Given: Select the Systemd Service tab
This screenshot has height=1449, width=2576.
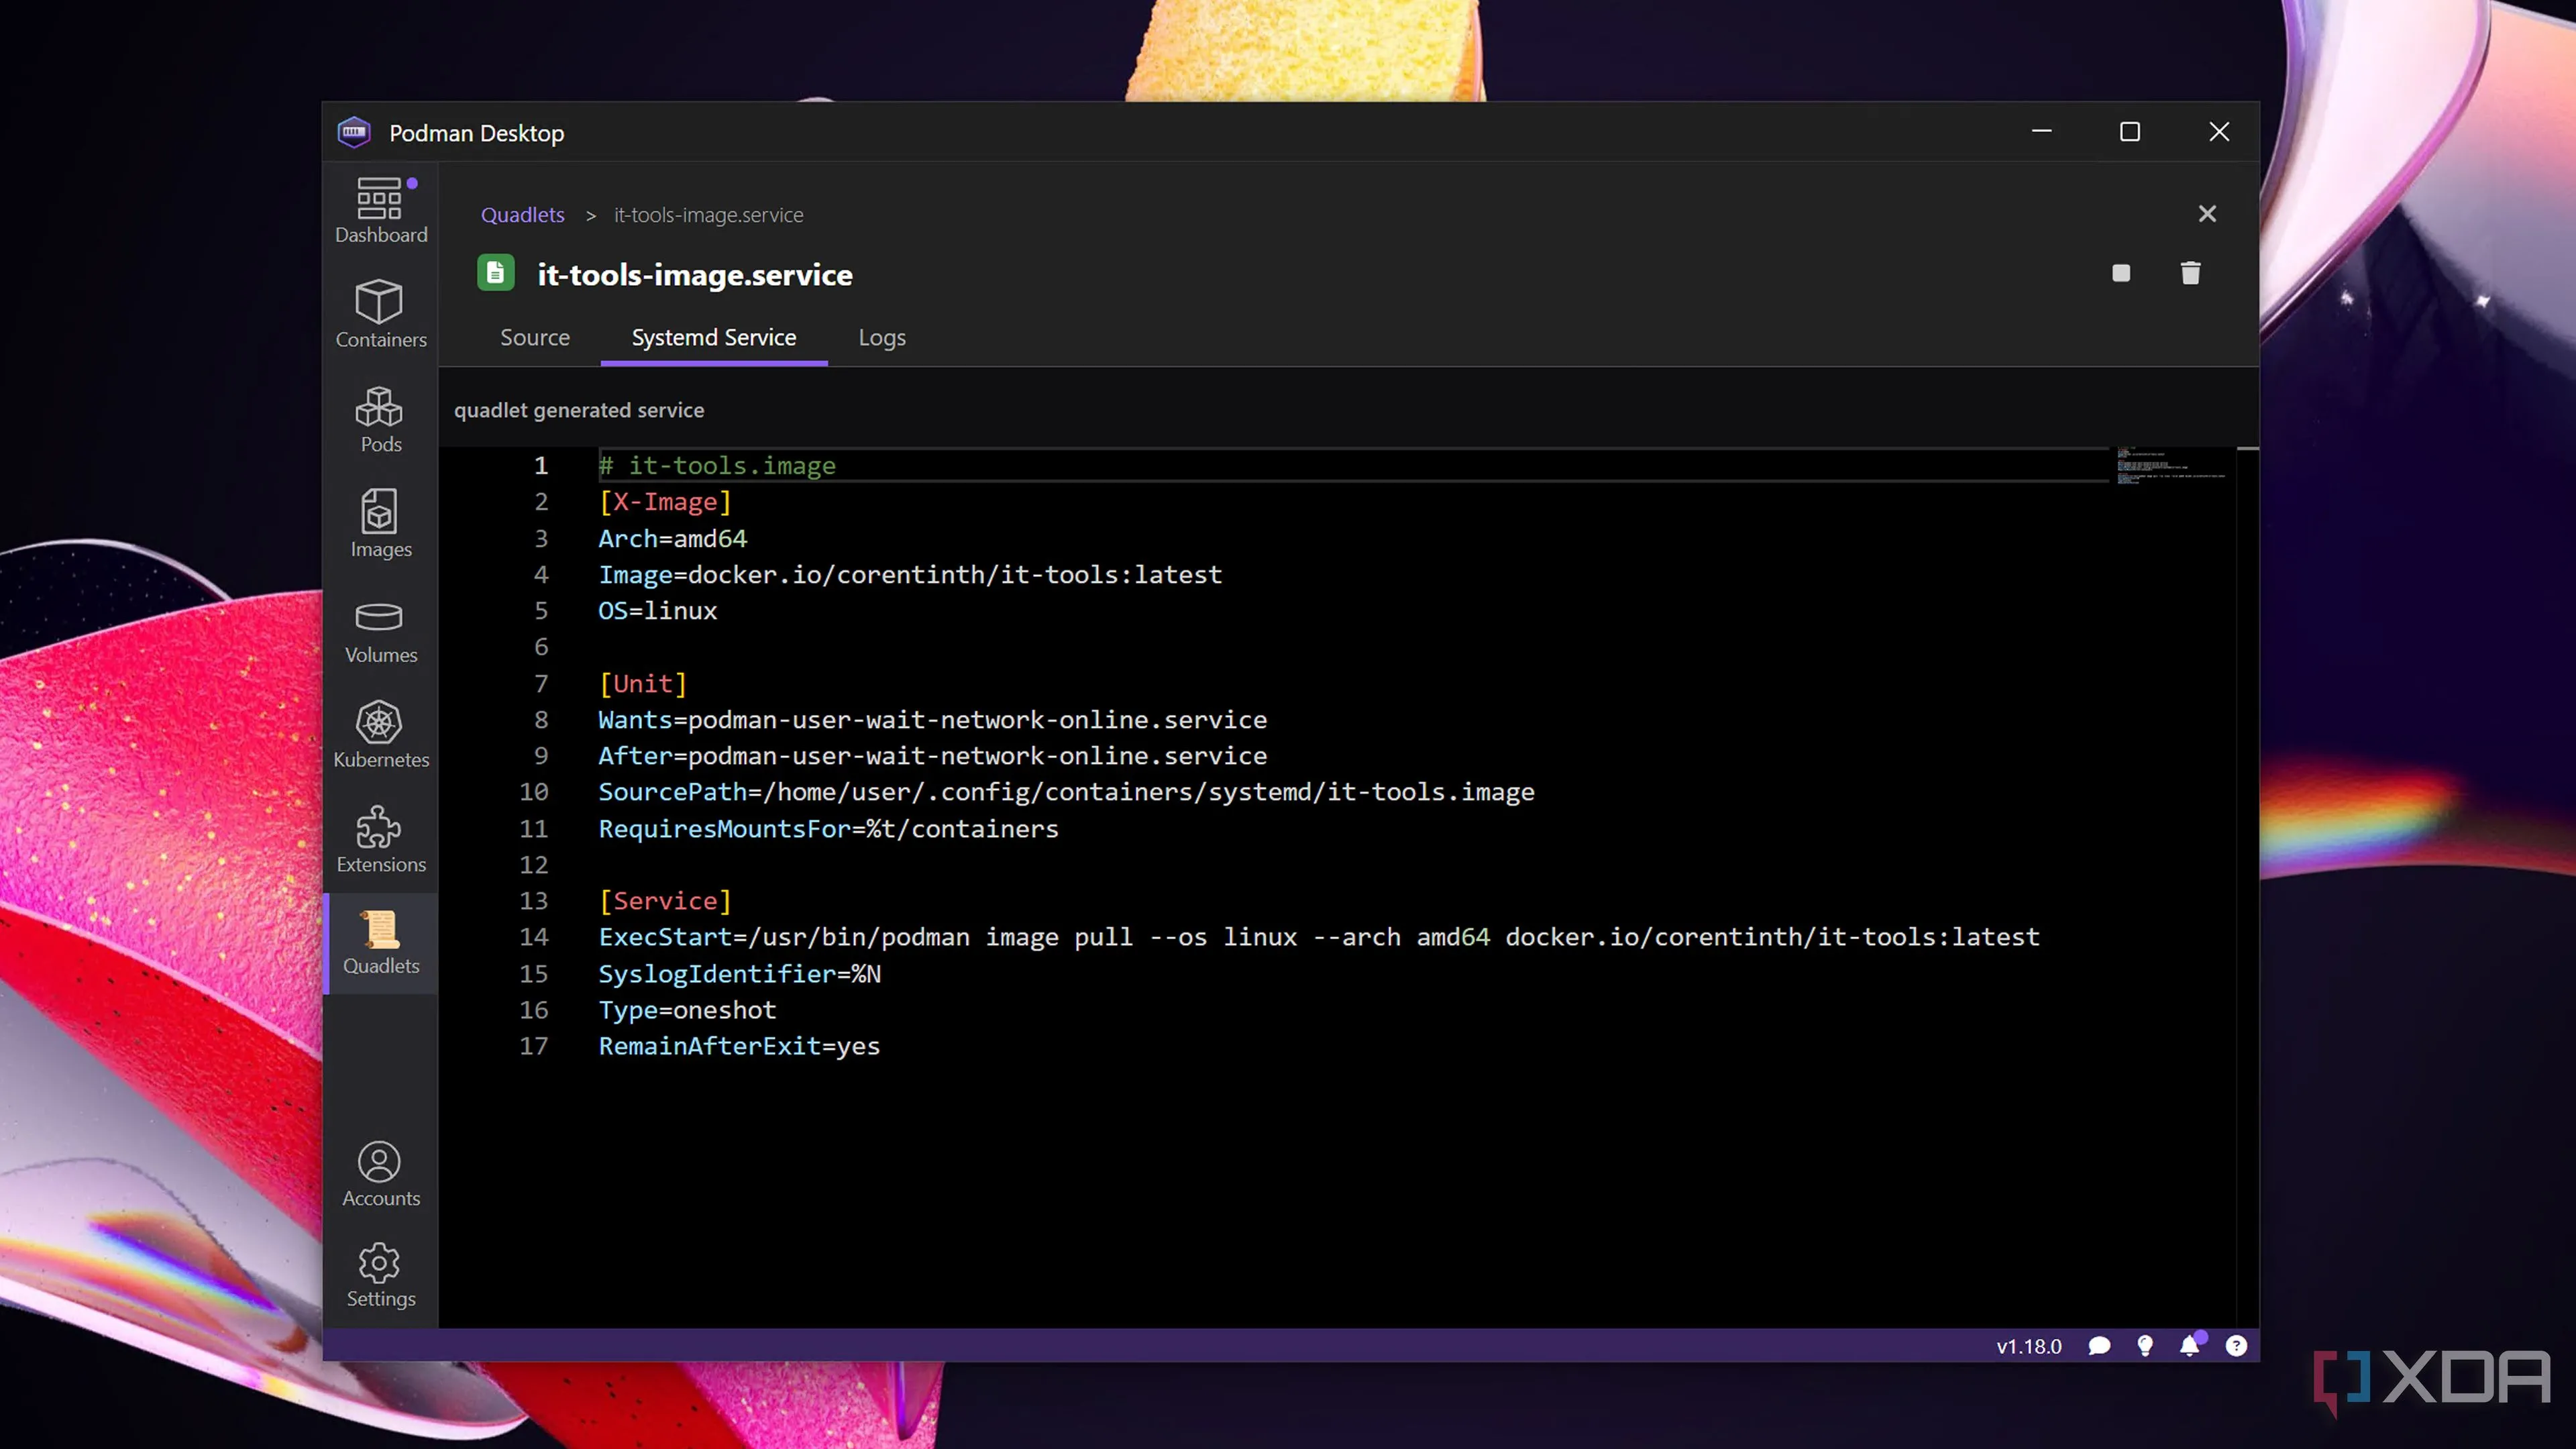Looking at the screenshot, I should (714, 337).
